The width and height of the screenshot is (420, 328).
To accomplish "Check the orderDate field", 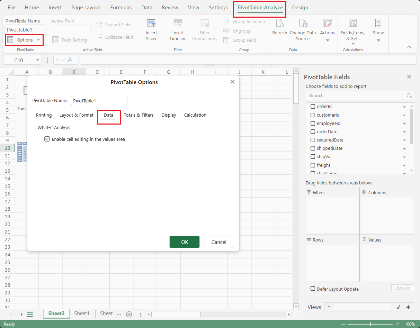I will point(313,131).
